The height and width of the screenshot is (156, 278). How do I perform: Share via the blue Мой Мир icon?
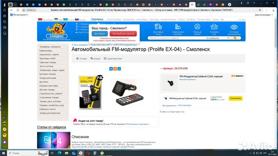tap(119, 69)
